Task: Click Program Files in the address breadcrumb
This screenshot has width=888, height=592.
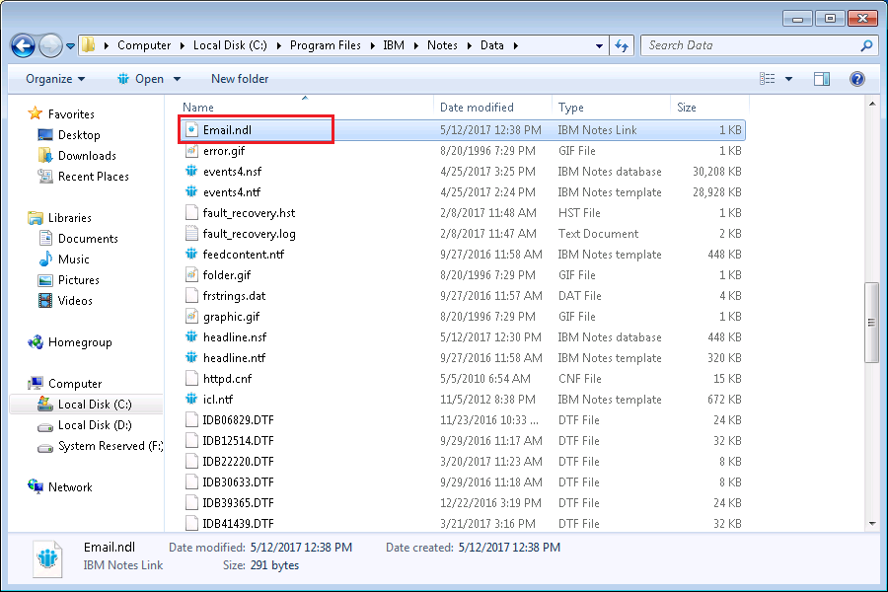Action: point(325,45)
